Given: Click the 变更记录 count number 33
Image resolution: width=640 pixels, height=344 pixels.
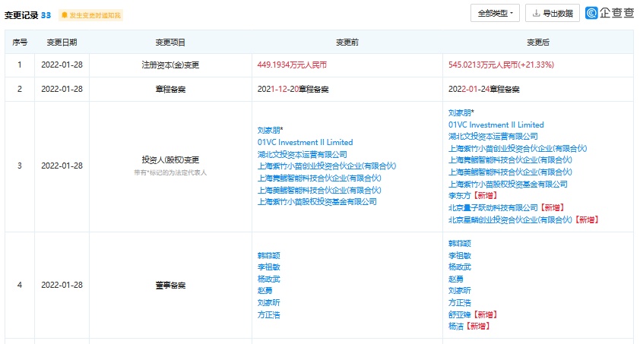Looking at the screenshot, I should [x=46, y=14].
